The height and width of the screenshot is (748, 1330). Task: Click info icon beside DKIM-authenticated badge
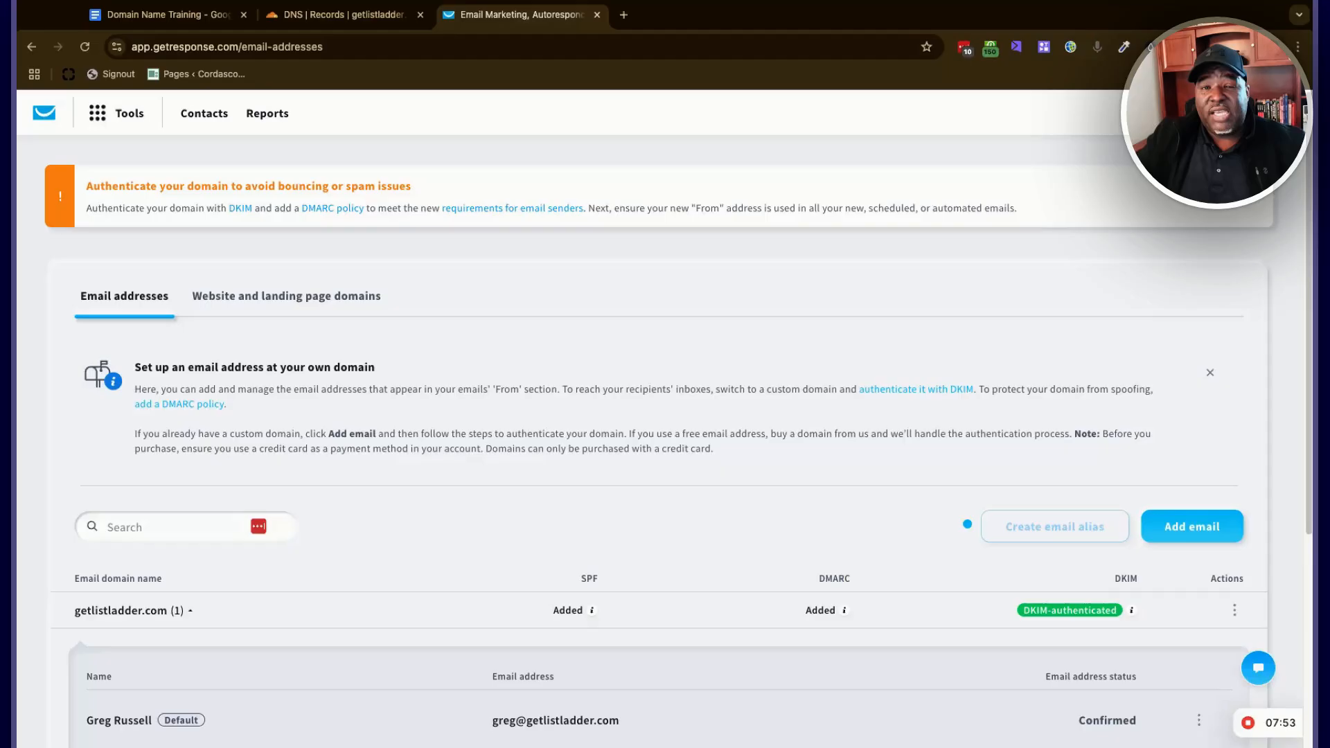(1132, 610)
